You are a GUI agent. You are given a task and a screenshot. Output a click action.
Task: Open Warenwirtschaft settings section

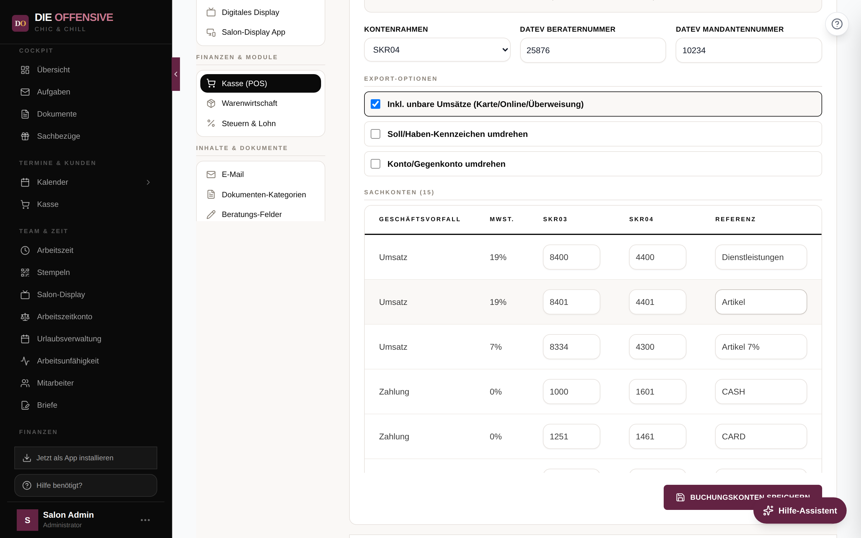click(260, 103)
